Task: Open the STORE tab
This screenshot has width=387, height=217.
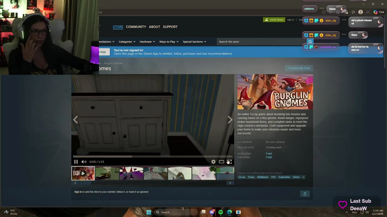Action: click(118, 27)
